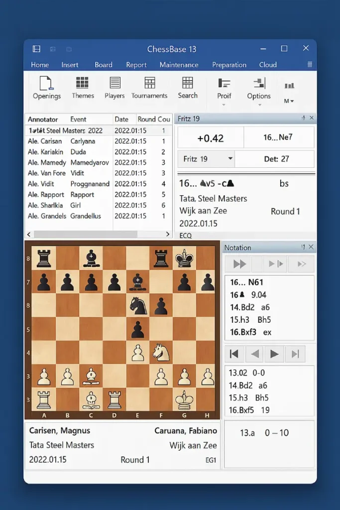Select the Ale. Mamedy Mamedyarov row

tap(99, 162)
